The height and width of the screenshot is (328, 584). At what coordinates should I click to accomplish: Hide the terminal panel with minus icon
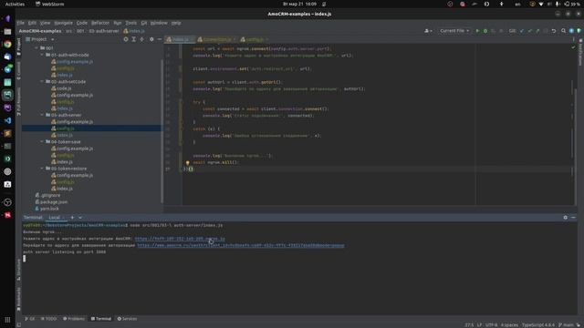tap(574, 218)
